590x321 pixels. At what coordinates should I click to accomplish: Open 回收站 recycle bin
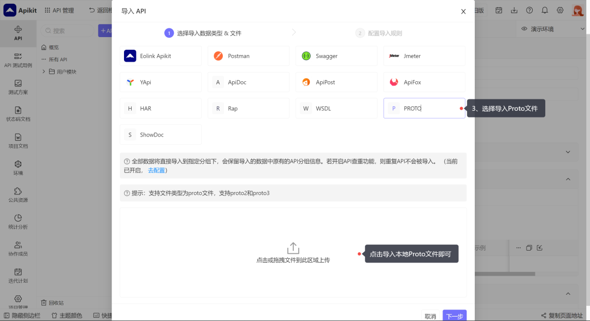(x=52, y=303)
